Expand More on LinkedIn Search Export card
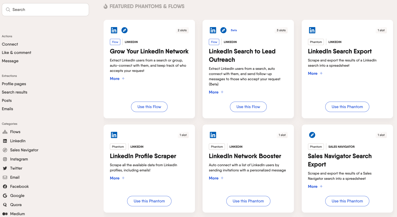Screen dimensions: 397x217 315,73
